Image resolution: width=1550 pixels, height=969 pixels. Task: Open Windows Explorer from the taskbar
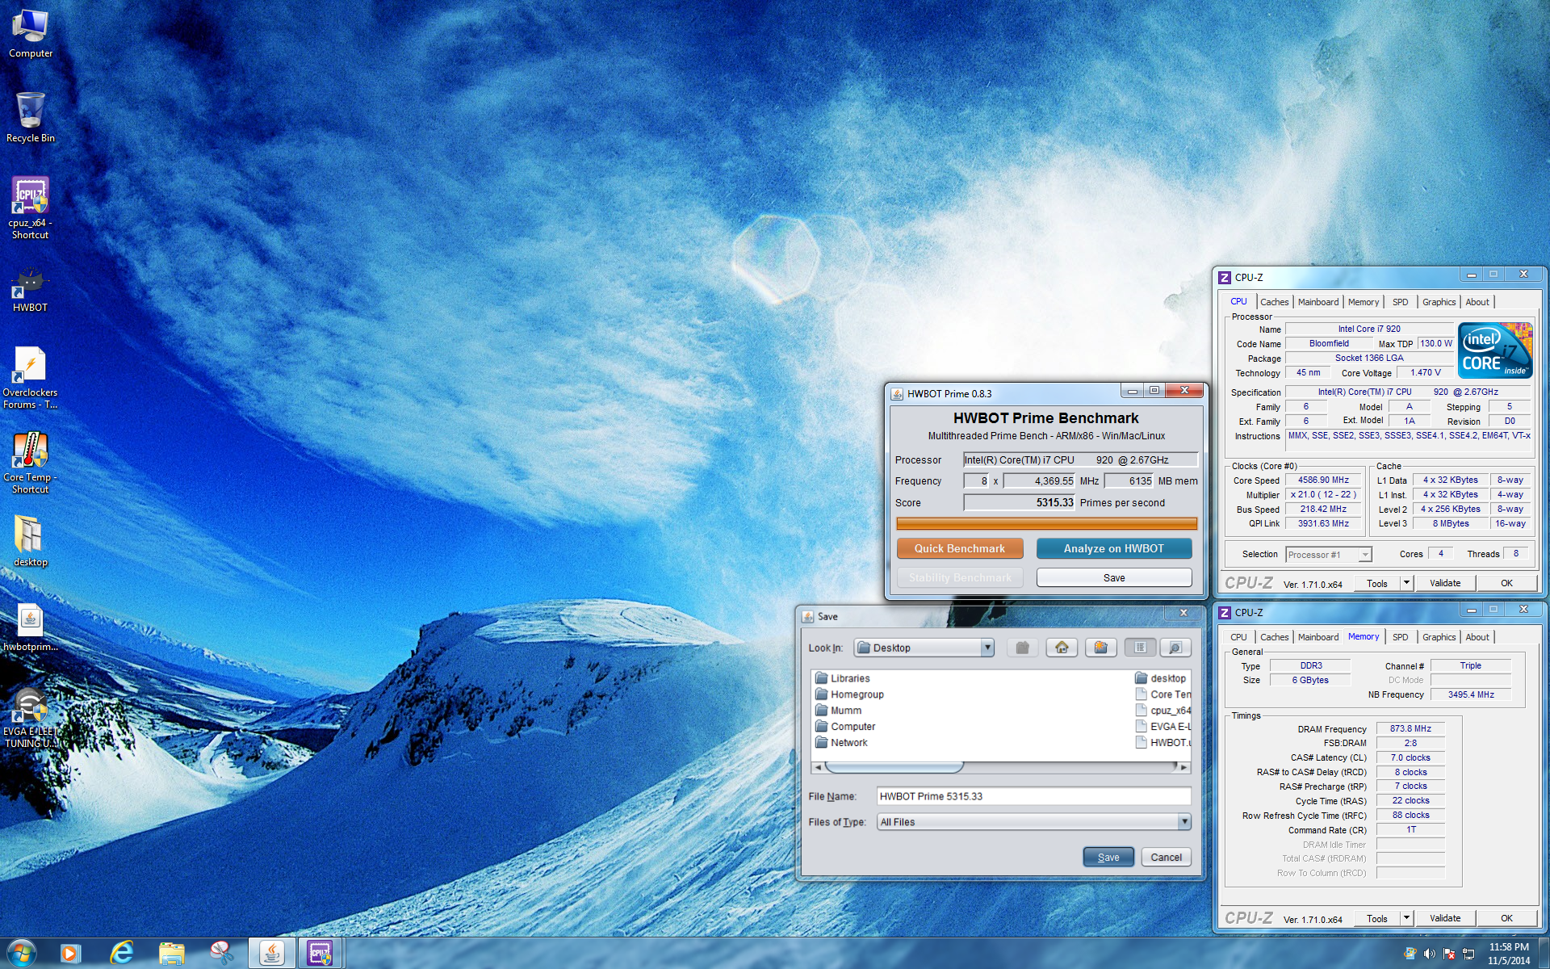pyautogui.click(x=171, y=954)
